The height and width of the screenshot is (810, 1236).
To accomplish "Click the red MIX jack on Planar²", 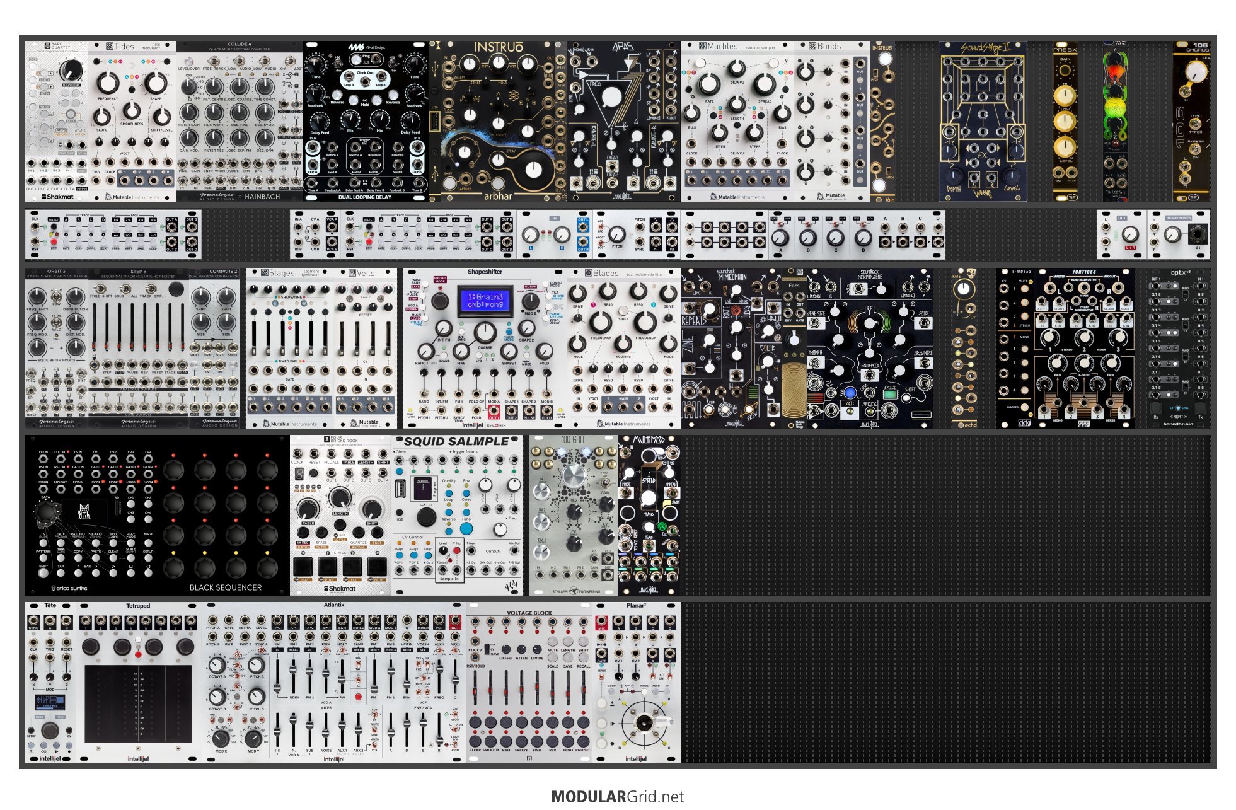I will pos(602,622).
